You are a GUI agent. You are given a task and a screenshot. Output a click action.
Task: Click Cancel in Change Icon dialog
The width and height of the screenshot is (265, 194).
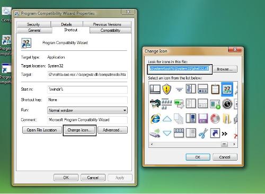point(225,157)
